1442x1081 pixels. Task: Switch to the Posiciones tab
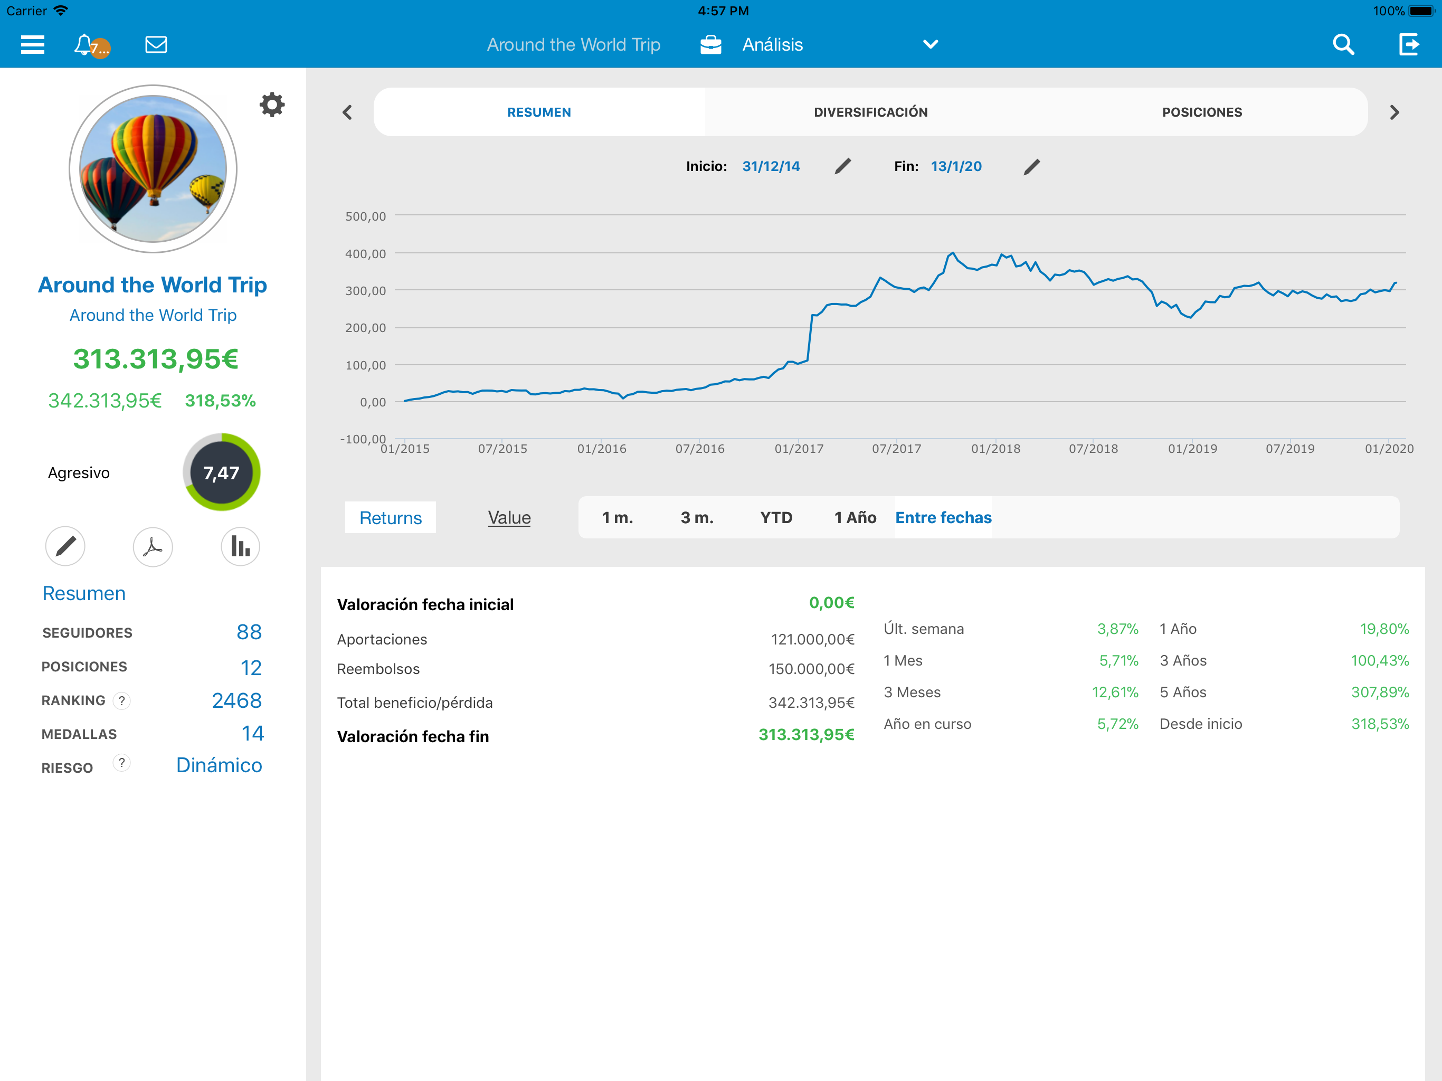[x=1201, y=112]
